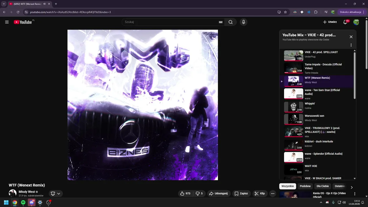Go to the YouTube home logo
The image size is (368, 207).
[23, 22]
